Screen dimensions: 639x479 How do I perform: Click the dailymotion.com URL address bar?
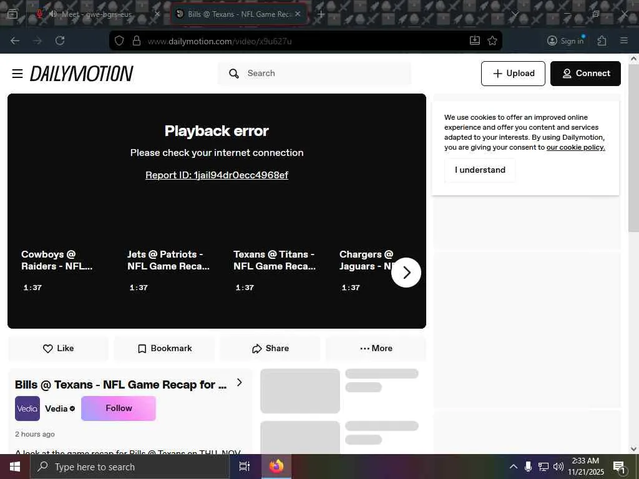point(306,41)
